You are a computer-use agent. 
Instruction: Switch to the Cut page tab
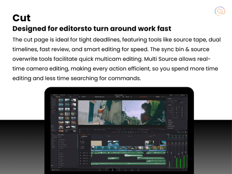[x=106, y=169]
